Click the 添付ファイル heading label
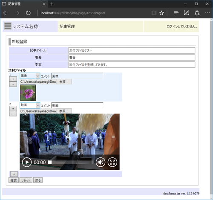Image resolution: width=213 pixels, height=200 pixels. (x=17, y=70)
